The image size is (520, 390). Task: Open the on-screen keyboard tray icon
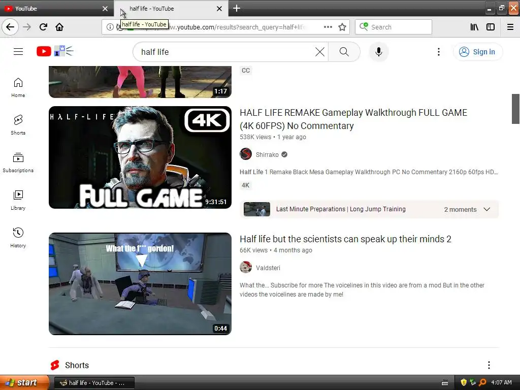(445, 383)
